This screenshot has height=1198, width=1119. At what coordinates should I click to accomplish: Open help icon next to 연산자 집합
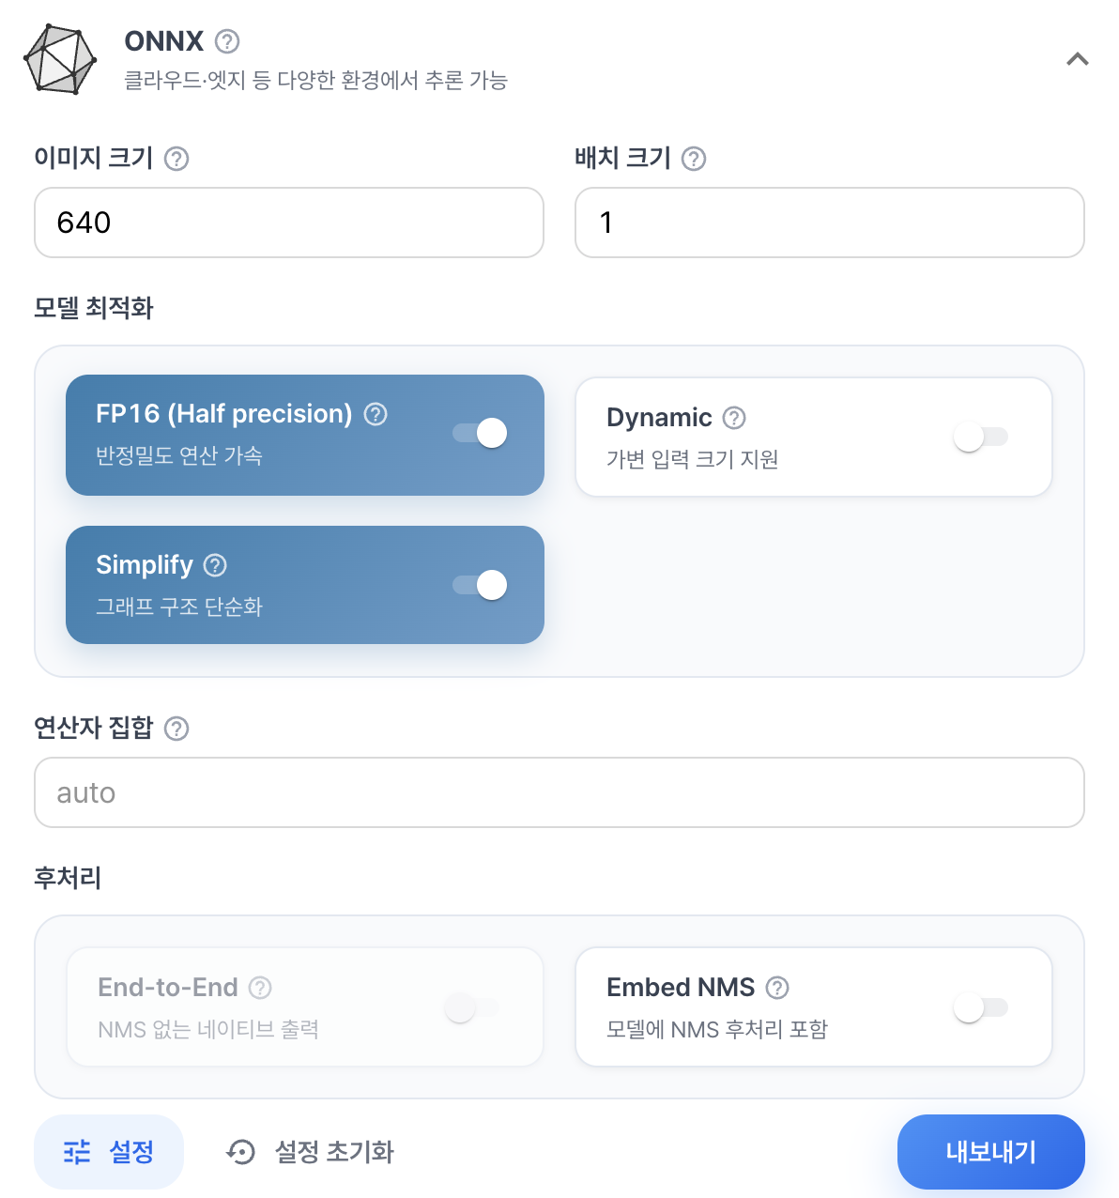pos(176,729)
